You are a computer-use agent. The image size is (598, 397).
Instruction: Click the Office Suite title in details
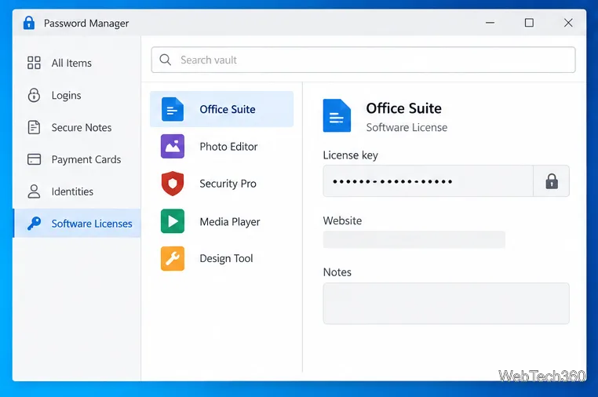pyautogui.click(x=404, y=108)
